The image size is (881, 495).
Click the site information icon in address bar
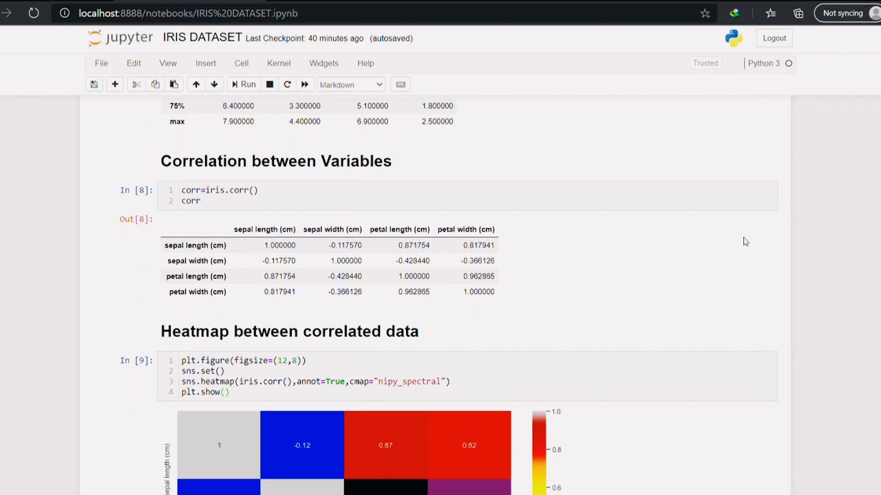click(x=64, y=13)
